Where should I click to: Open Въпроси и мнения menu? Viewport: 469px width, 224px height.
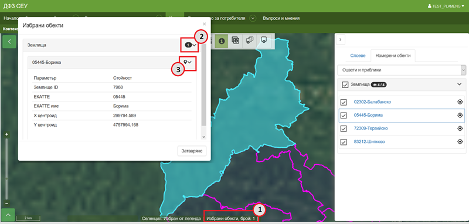pyautogui.click(x=281, y=18)
